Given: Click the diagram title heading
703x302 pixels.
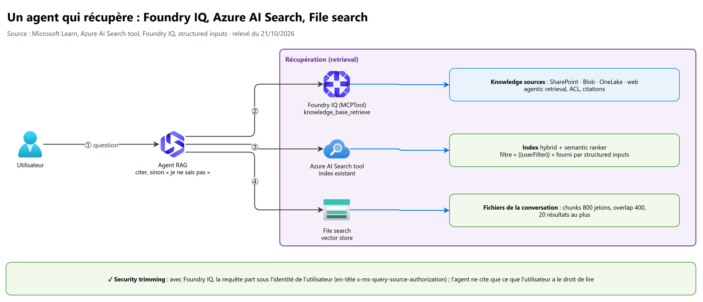Looking at the screenshot, I should [x=187, y=17].
